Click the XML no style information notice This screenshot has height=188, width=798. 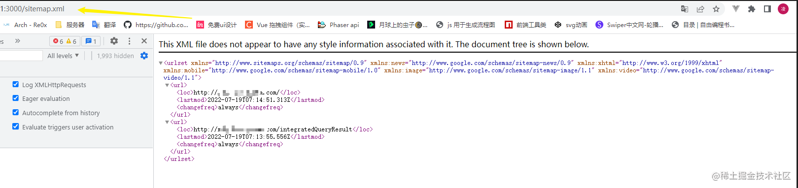click(x=374, y=44)
